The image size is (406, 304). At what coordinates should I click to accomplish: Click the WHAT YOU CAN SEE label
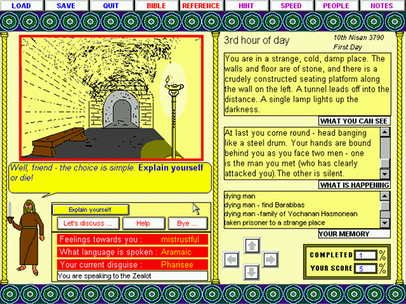coord(354,121)
